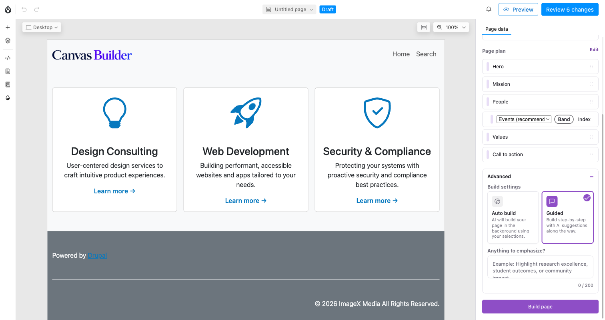Click drag handle on Call to action row
The width and height of the screenshot is (605, 320).
591,155
